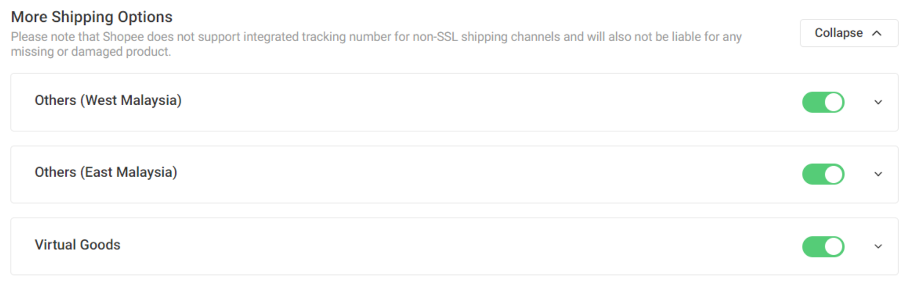Disable the Others (West Malaysia) toggle

click(x=822, y=102)
